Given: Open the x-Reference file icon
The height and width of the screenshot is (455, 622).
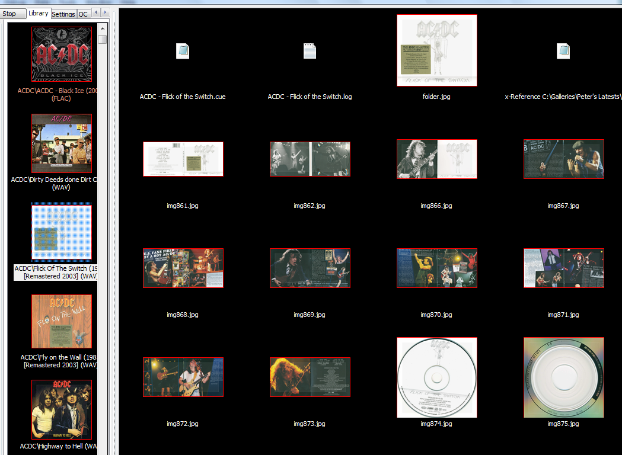Looking at the screenshot, I should tap(563, 51).
